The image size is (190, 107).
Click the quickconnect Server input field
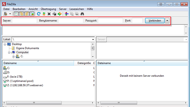24,21
